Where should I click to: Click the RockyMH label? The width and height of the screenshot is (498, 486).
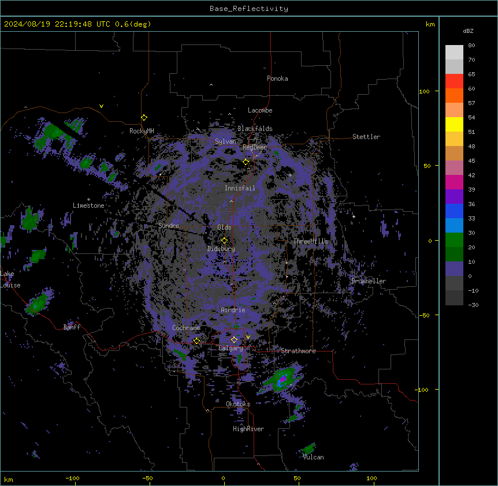coord(142,131)
